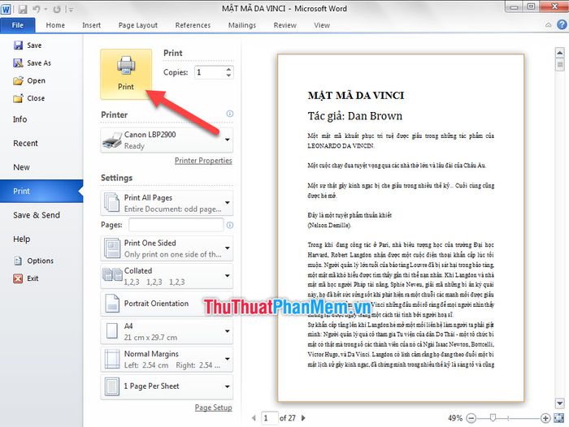Screen dimensions: 569x427
Task: Expand the Canon LBP2900 printer dropdown
Action: [167, 140]
